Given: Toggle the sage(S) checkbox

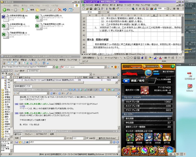Looking at the screenshot, I should click(87, 138).
